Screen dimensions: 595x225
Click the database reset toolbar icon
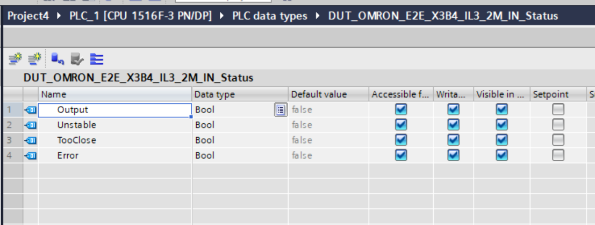click(x=58, y=59)
